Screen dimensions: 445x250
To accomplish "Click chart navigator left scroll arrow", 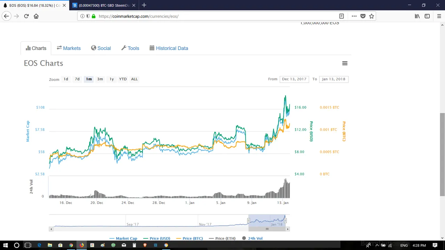I will (x=51, y=229).
